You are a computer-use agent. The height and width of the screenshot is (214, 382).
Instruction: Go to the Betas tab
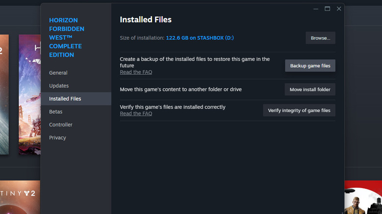(56, 111)
